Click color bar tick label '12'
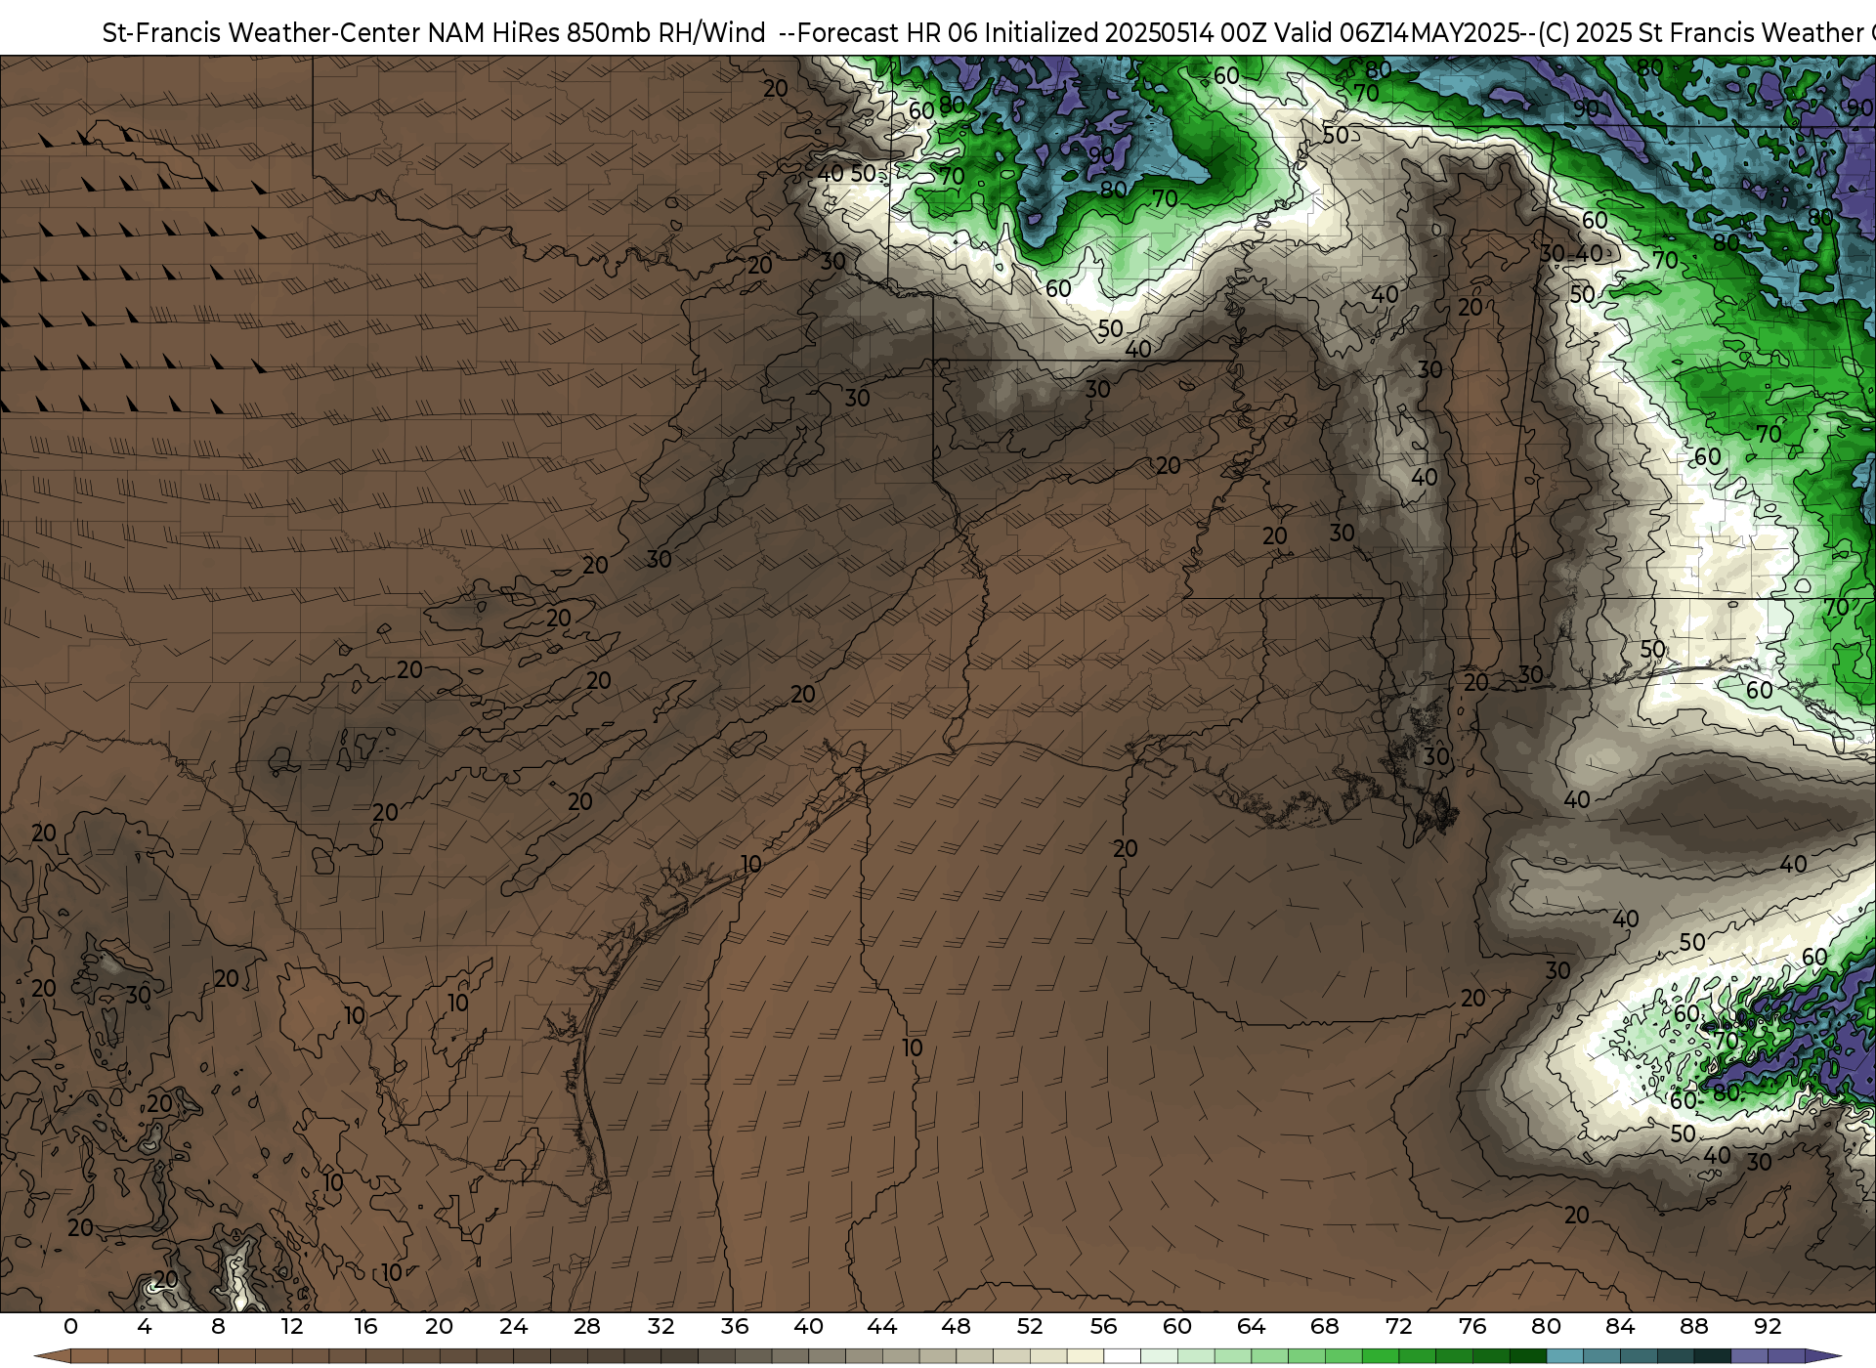Image resolution: width=1876 pixels, height=1368 pixels. (292, 1326)
